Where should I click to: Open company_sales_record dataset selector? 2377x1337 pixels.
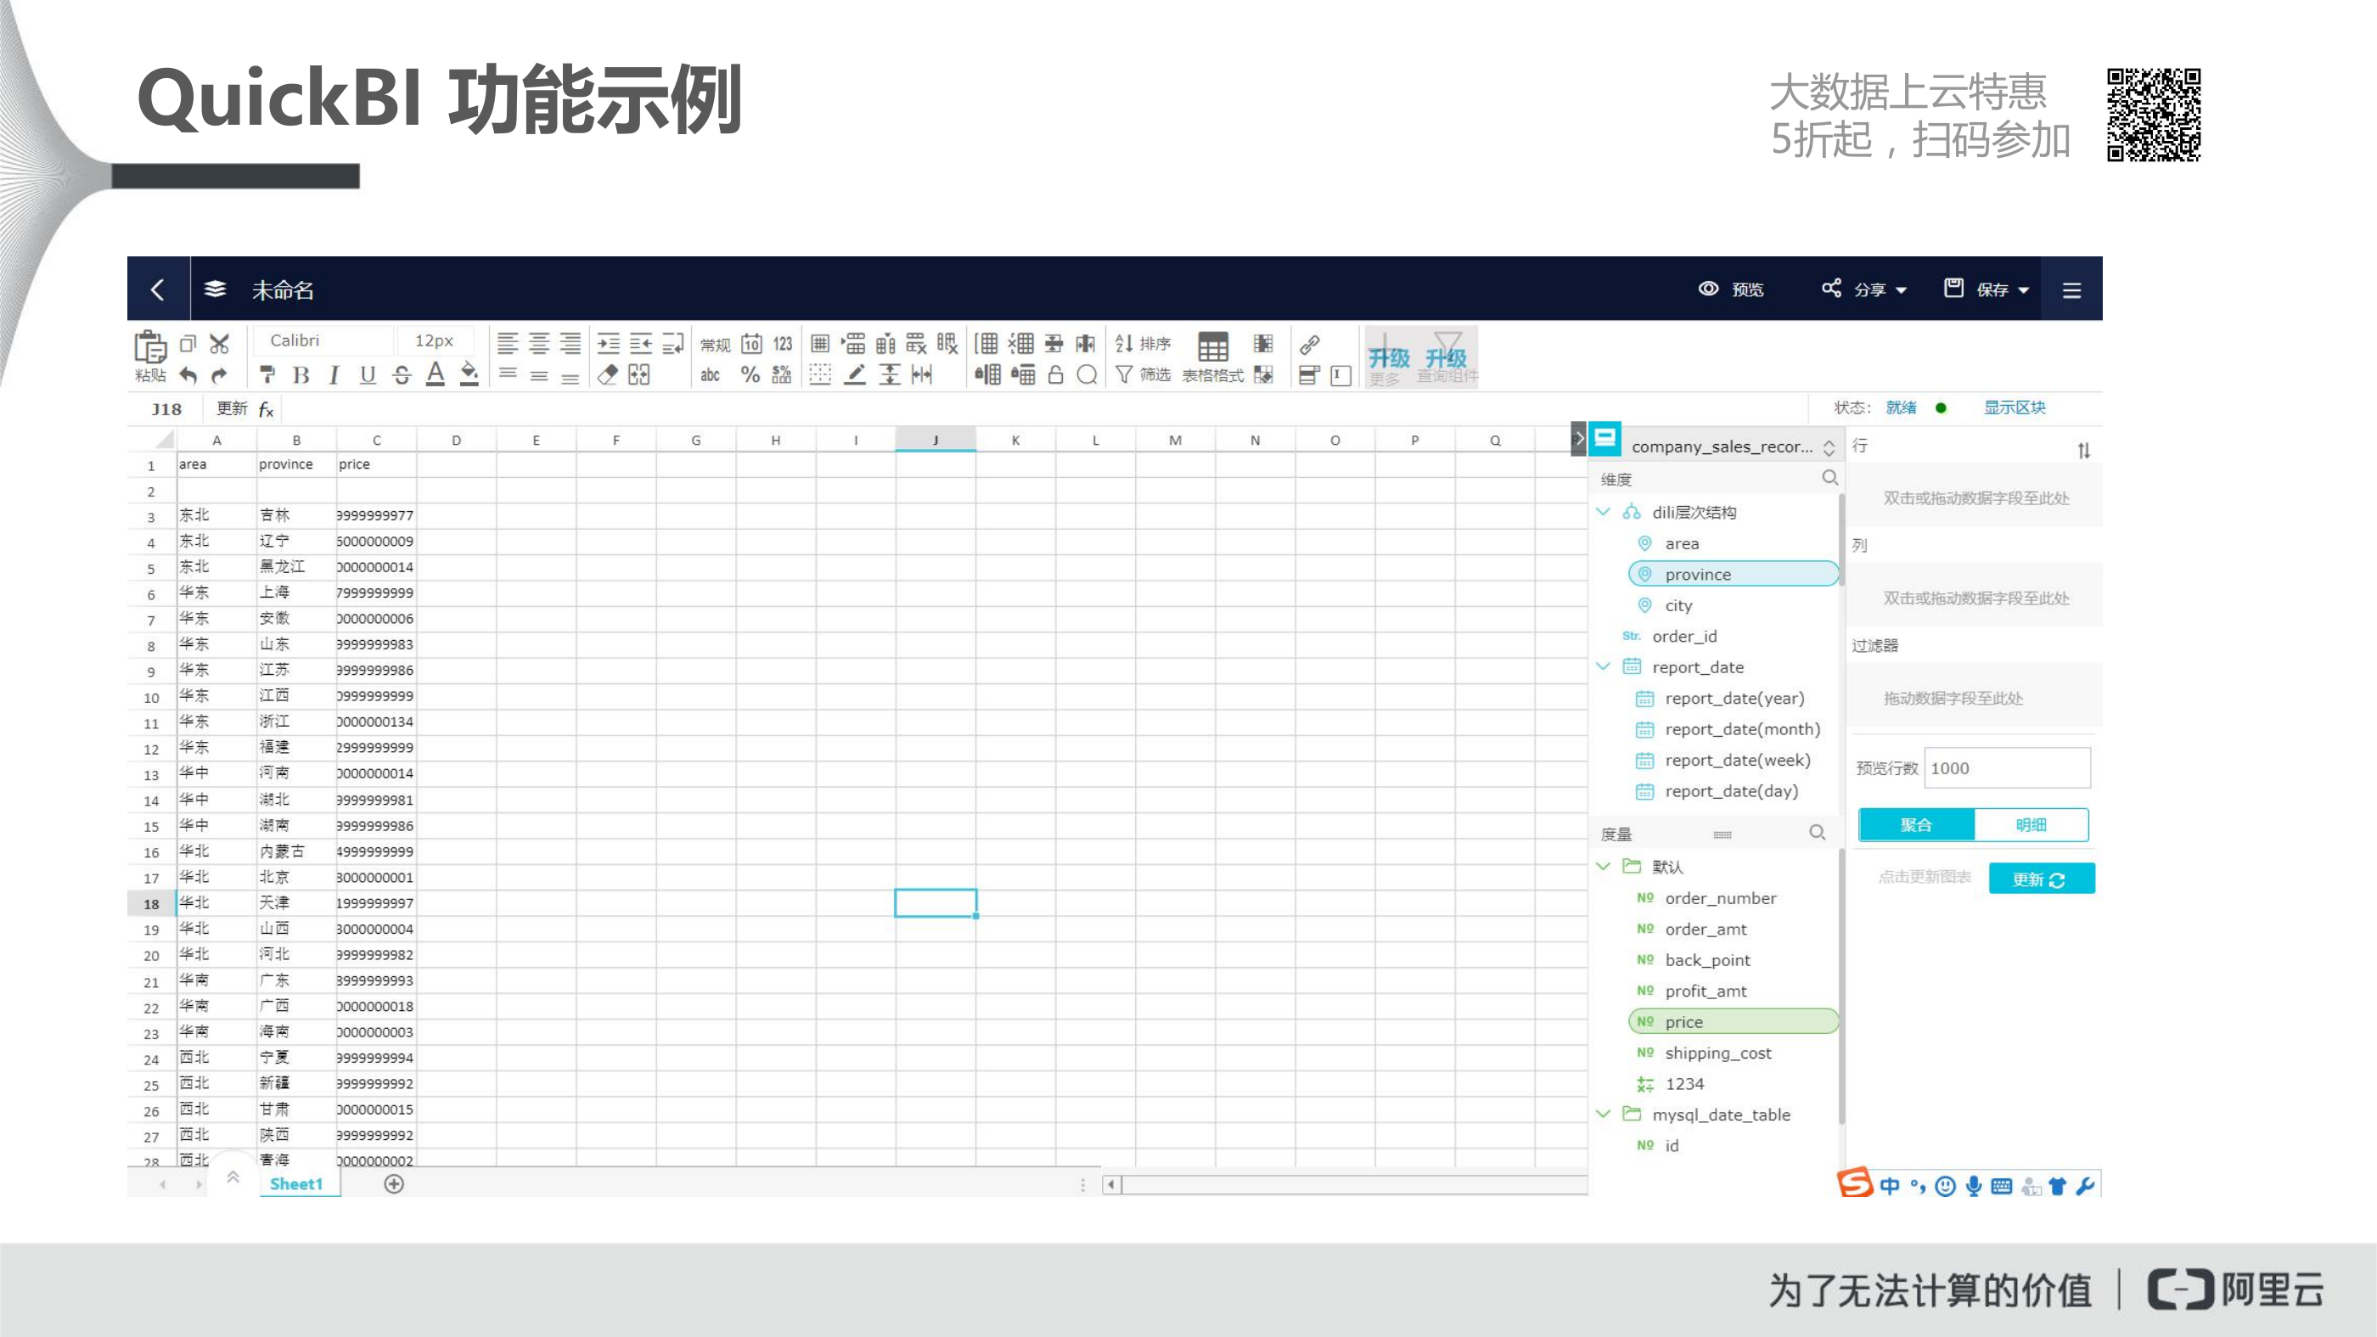[x=1732, y=447]
